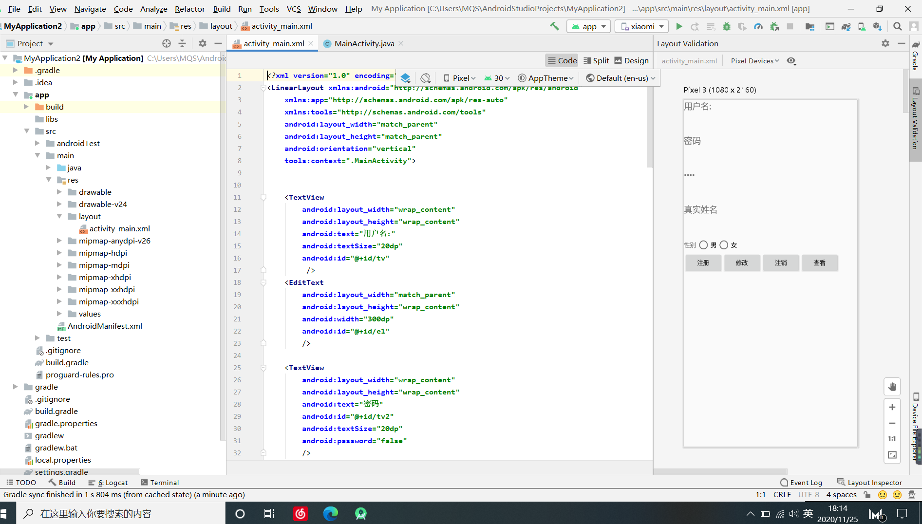
Task: Open Layout Validation settings gear
Action: [x=885, y=43]
